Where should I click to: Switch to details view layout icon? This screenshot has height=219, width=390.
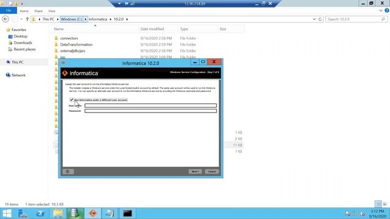coord(378,204)
